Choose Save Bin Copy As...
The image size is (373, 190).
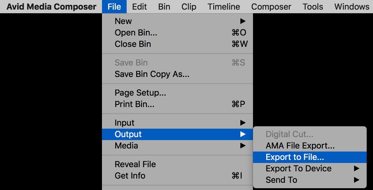pyautogui.click(x=177, y=74)
